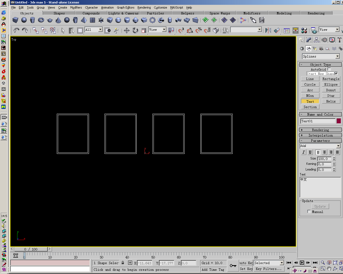Image resolution: width=343 pixels, height=274 pixels.
Task: Toggle underline text style
Action: coord(310,152)
